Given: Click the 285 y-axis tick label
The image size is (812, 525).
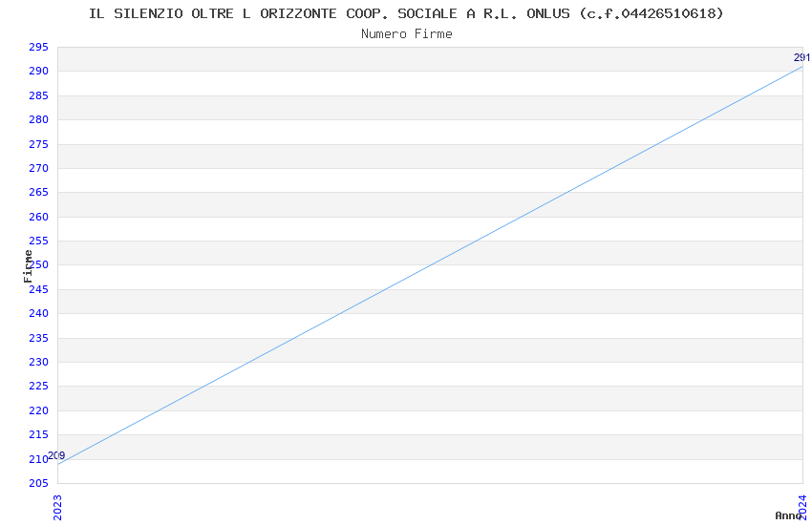Looking at the screenshot, I should pos(39,95).
